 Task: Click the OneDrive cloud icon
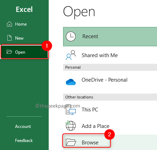click(x=71, y=82)
